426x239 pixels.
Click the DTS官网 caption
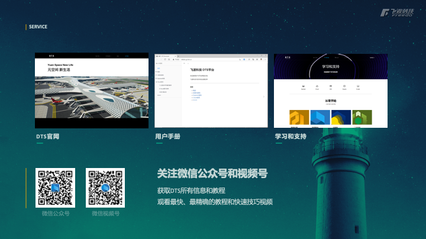pos(48,136)
